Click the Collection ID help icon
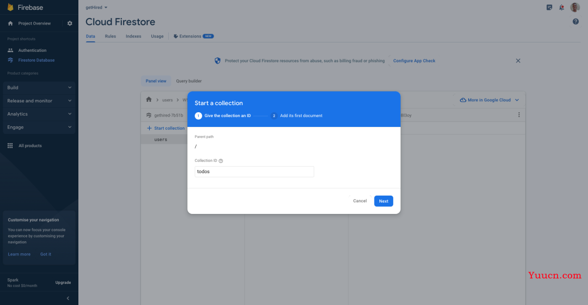 pos(221,161)
